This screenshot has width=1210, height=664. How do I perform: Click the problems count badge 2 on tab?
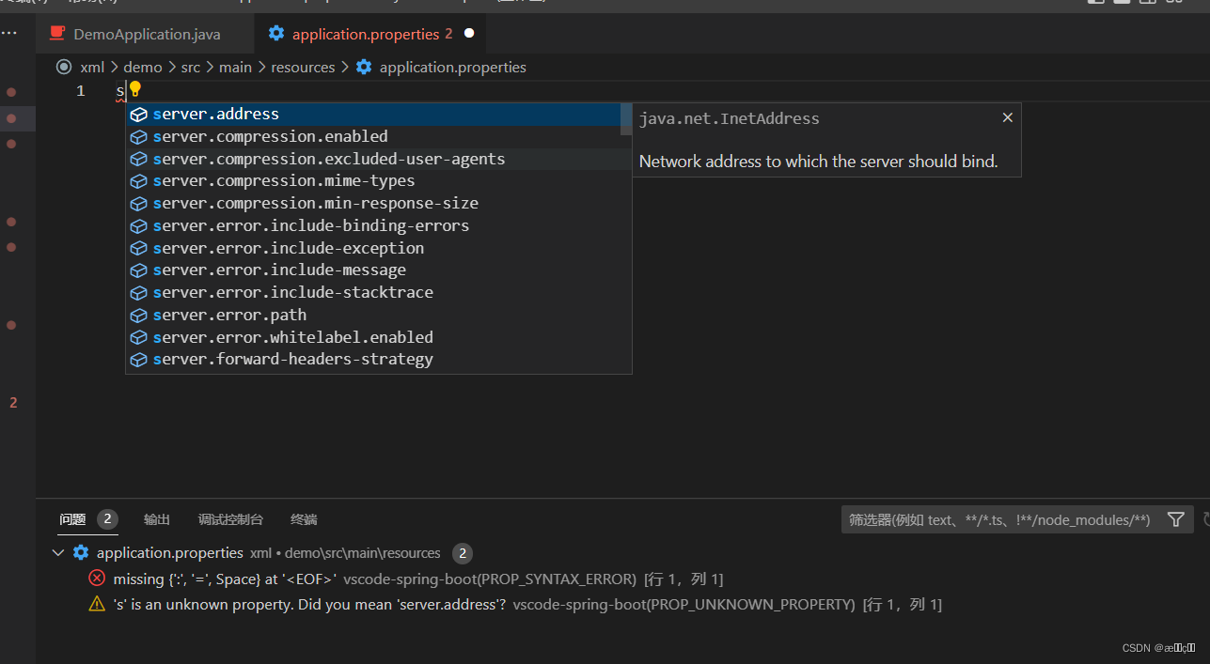[x=107, y=519]
